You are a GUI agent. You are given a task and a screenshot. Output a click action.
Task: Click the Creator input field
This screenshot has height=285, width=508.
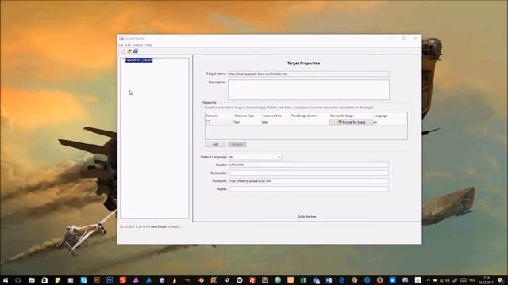coord(309,165)
